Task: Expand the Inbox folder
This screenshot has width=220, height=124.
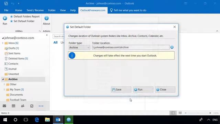Action: pos(3,43)
